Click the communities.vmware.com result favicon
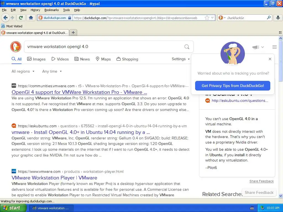This screenshot has height=212, width=283. coord(14,86)
